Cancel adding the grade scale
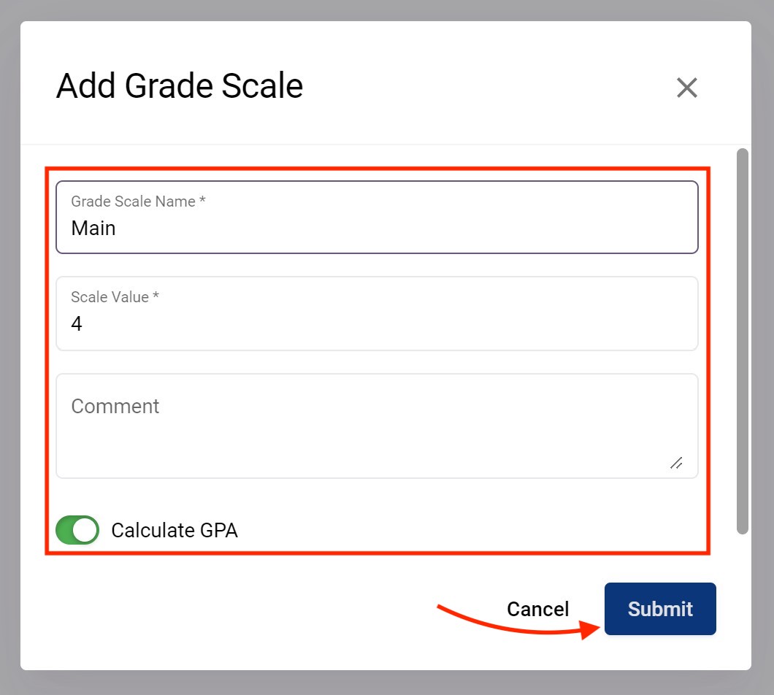The height and width of the screenshot is (695, 774). pos(537,609)
